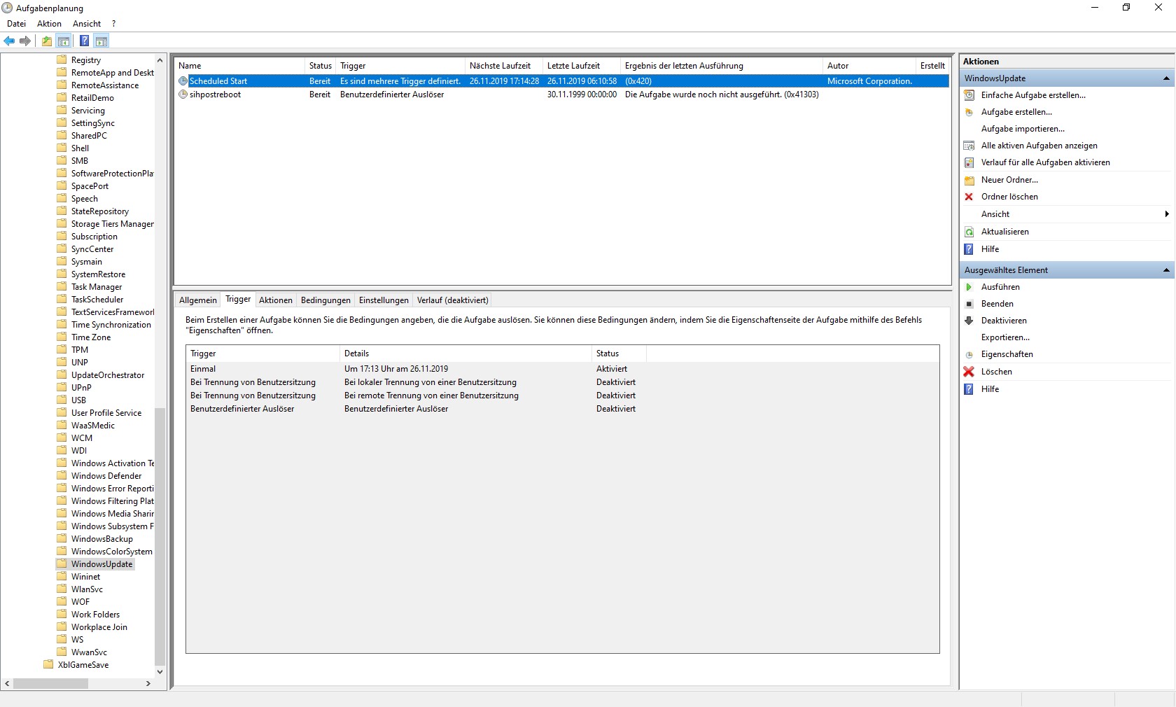Screen dimensions: 1176x707
Task: Open the 'Time Synchronization' folder
Action: pyautogui.click(x=111, y=325)
